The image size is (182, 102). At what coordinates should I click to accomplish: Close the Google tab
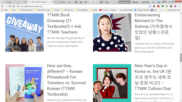pos(25,2)
